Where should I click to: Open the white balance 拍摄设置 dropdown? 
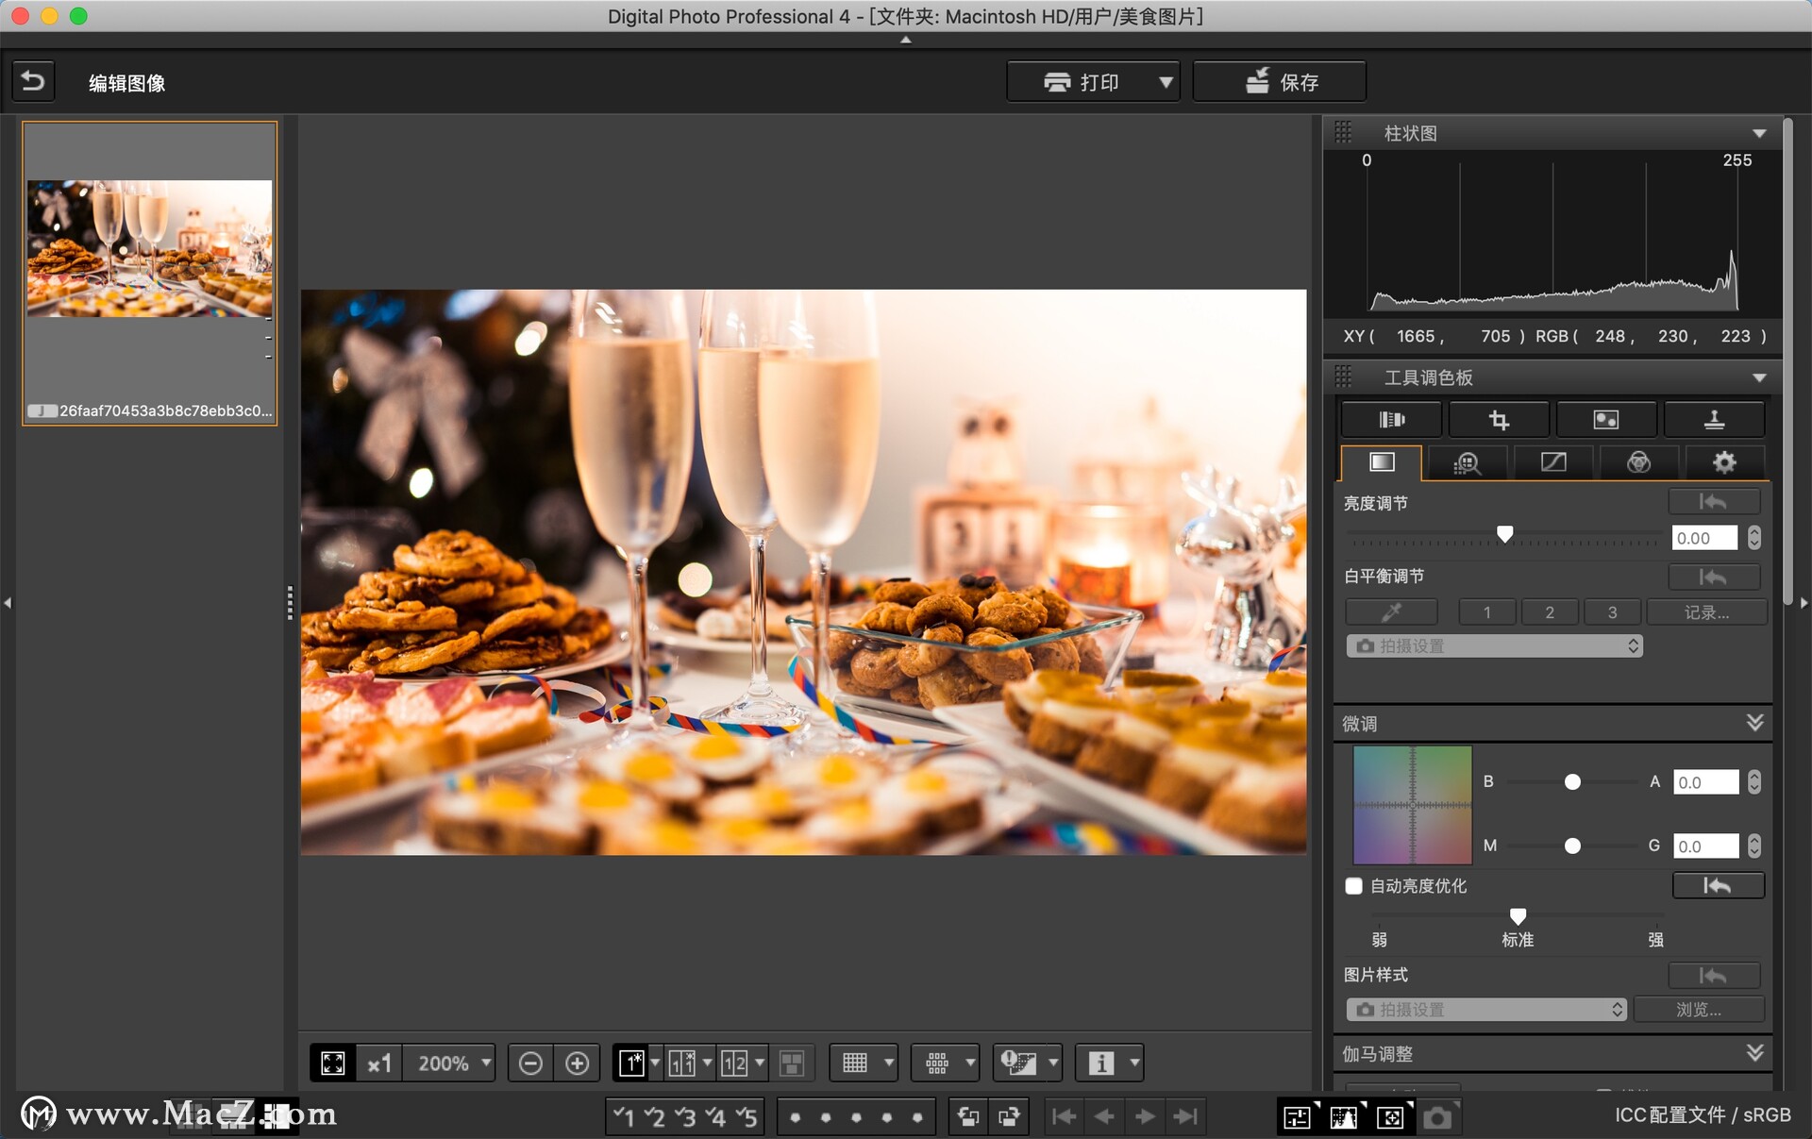coord(1494,646)
